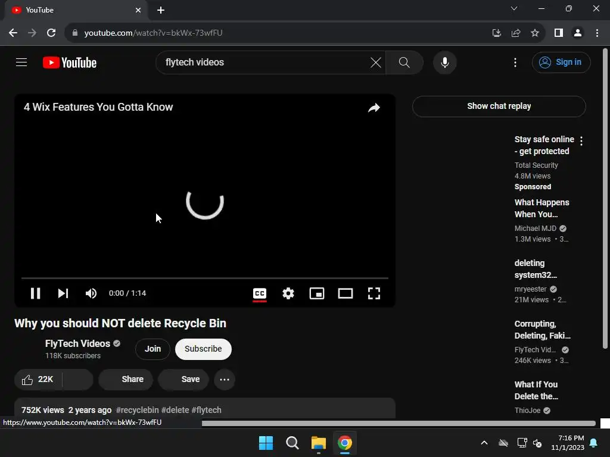Select the YouTube browser tab

[x=76, y=10]
